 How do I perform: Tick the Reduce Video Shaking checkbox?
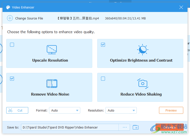pyautogui.click(x=103, y=79)
